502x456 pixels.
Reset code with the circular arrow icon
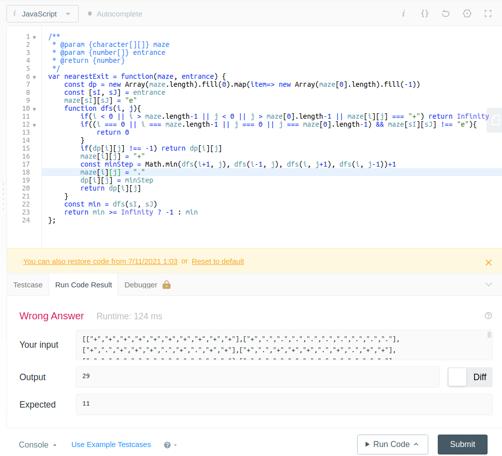coord(446,13)
